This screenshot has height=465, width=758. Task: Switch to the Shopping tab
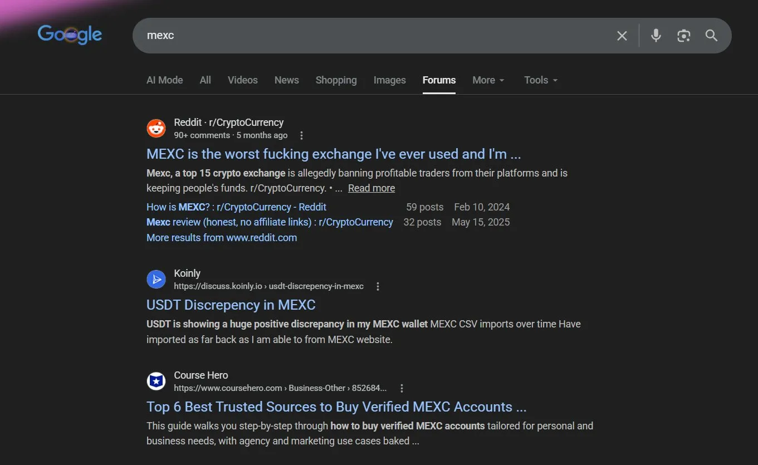[x=336, y=80]
